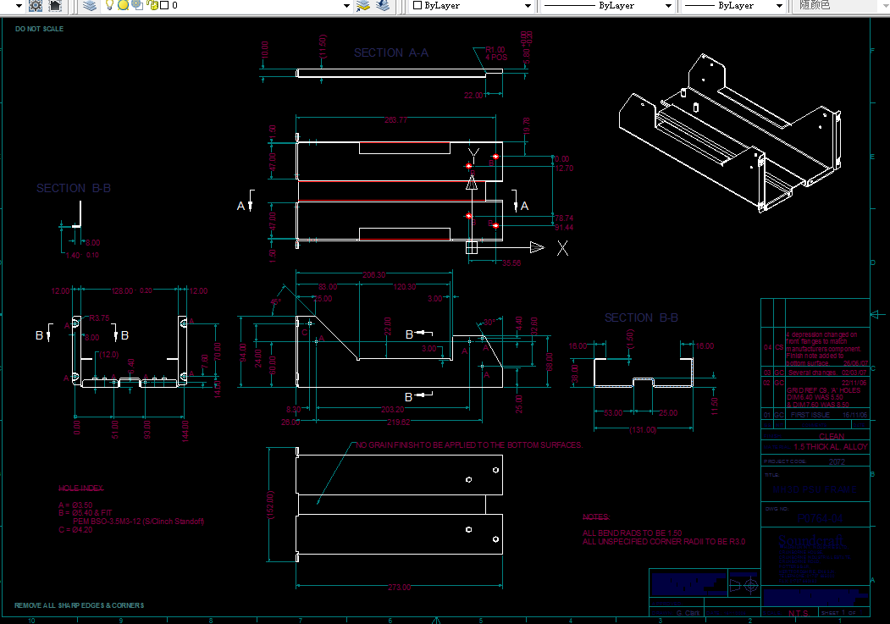890x624 pixels.
Task: Select 'ALL BEND RADS TO BE 1.50' note
Action: (633, 533)
